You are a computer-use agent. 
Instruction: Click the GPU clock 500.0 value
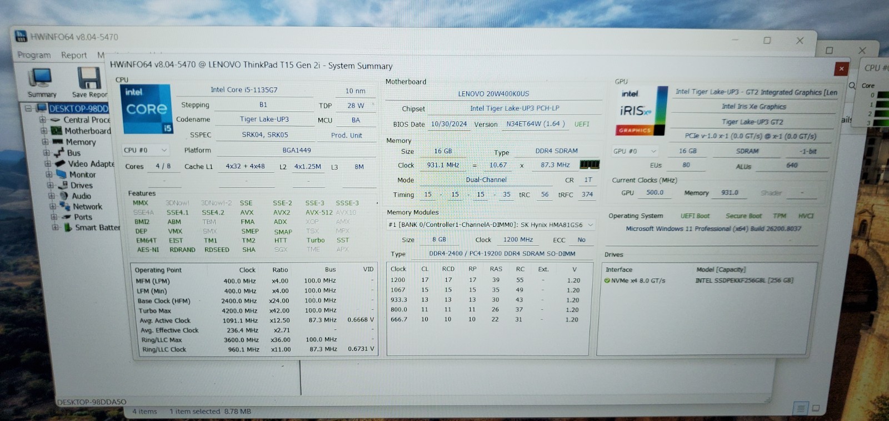coord(655,192)
